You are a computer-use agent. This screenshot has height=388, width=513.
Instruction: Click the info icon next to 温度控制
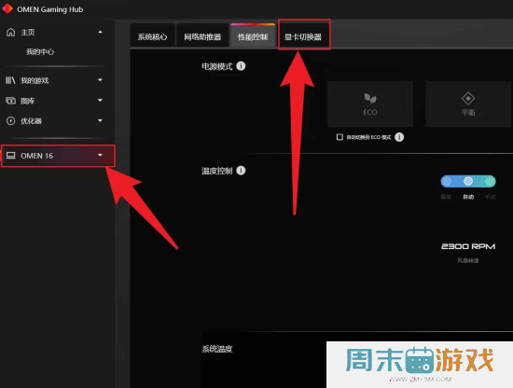coord(241,171)
